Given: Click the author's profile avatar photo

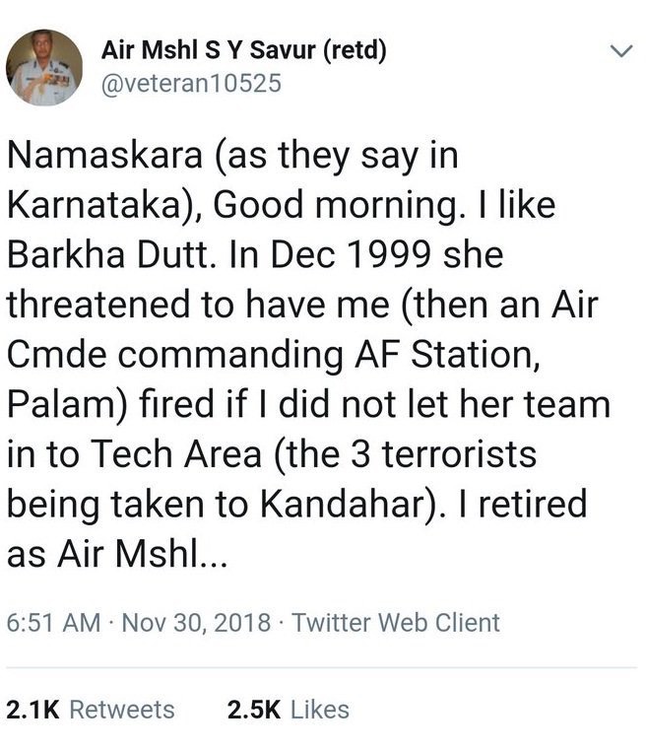Looking at the screenshot, I should (x=43, y=68).
